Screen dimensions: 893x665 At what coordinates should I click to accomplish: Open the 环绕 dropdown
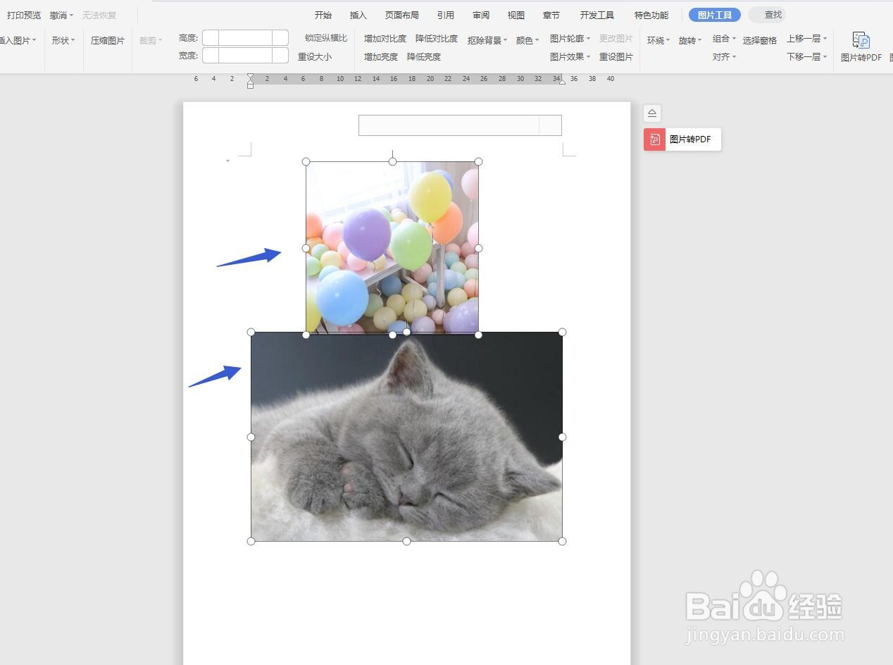[x=658, y=40]
